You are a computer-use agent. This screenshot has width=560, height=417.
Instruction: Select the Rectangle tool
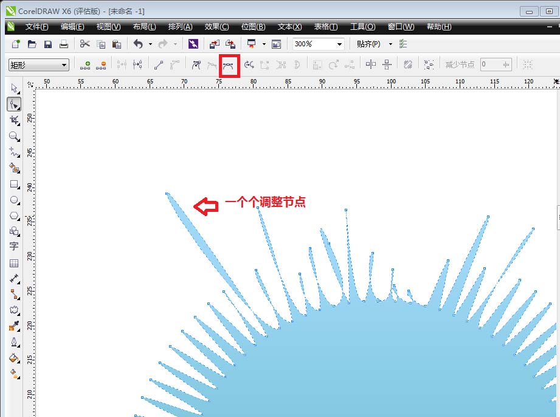pos(14,184)
